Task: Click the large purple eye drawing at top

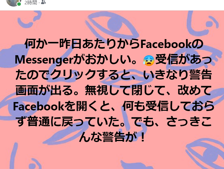Action: coord(112,24)
